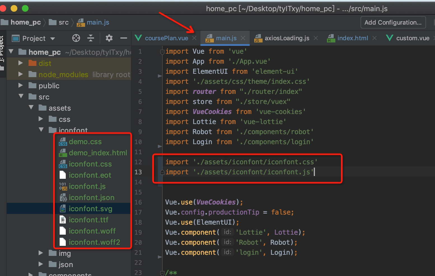Toggle fold marker at line 1 imports

point(162,52)
